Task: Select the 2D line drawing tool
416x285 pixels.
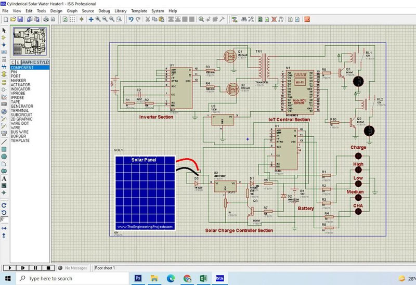Action: pyautogui.click(x=4, y=142)
